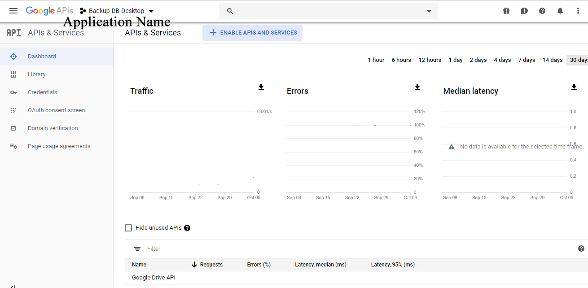Open the gift free trial icon
This screenshot has width=588, height=288.
point(506,11)
